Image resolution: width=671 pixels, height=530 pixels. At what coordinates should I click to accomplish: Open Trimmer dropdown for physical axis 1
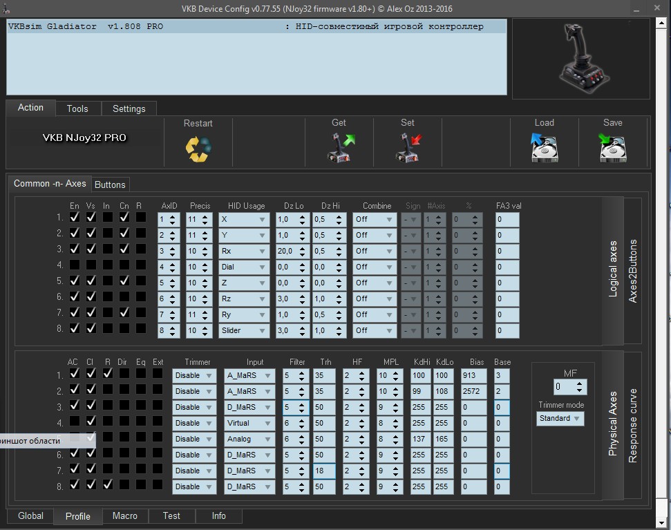[x=194, y=376]
